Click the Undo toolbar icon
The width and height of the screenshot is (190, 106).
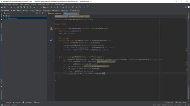pos(11,7)
